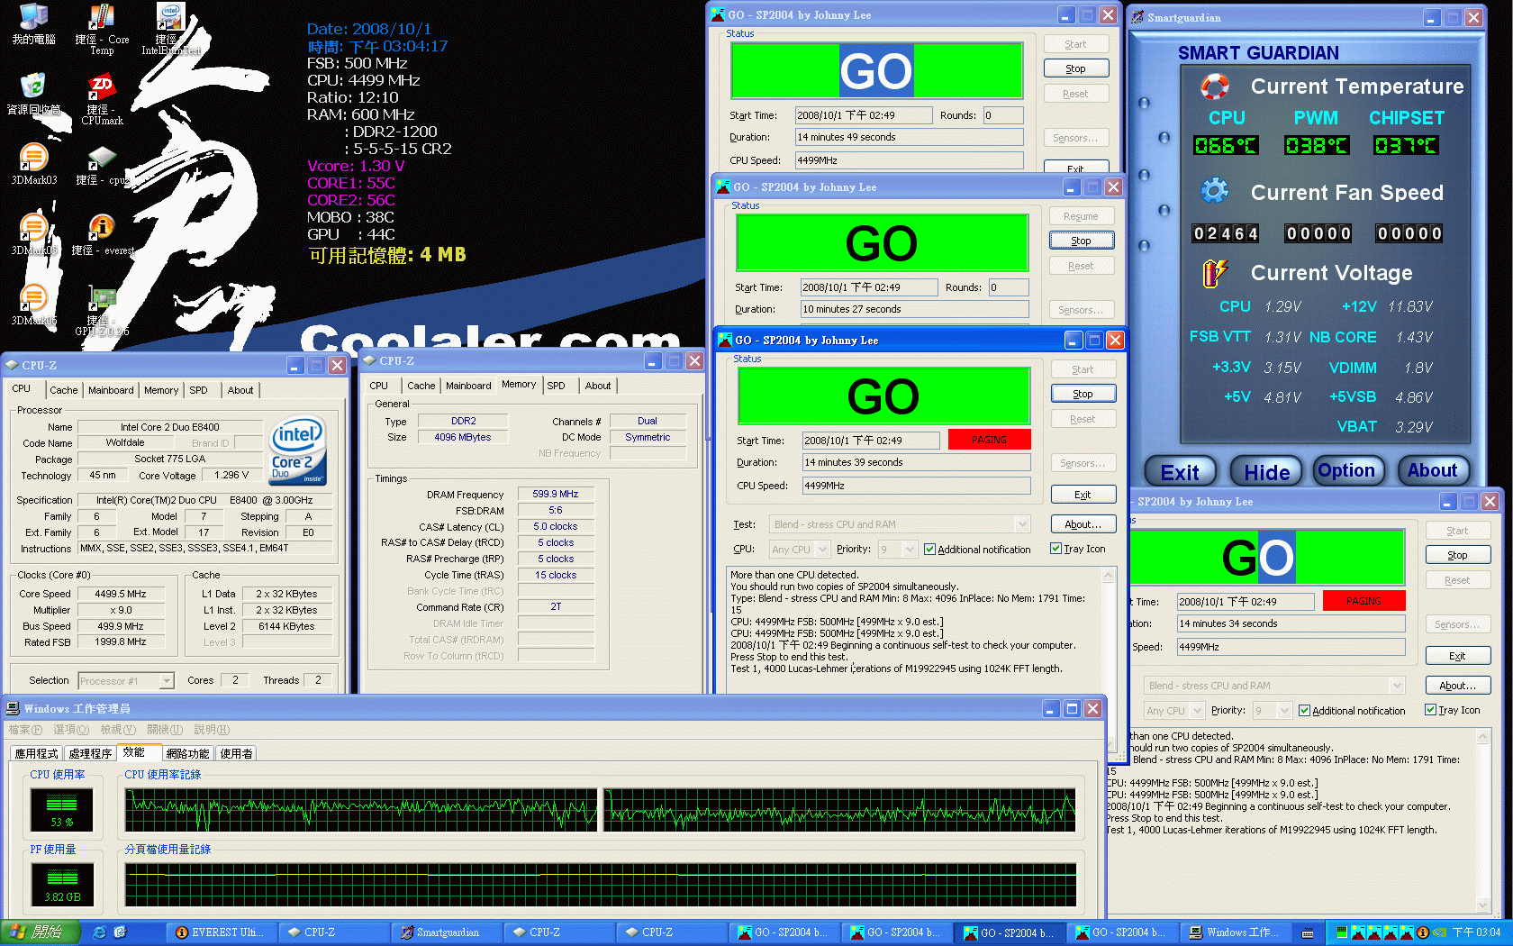Switch to EVEREST Ultimate taskbar button
Image resolution: width=1513 pixels, height=946 pixels.
tap(220, 932)
